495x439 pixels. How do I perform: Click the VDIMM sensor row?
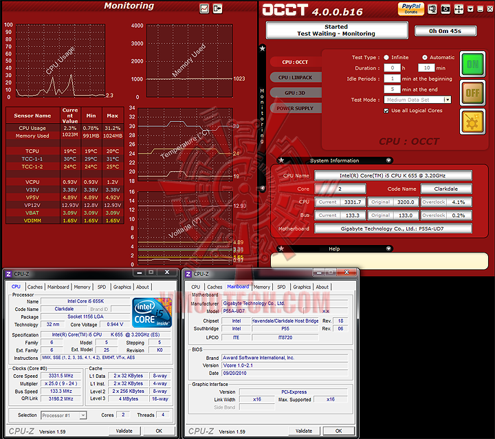tap(65, 221)
